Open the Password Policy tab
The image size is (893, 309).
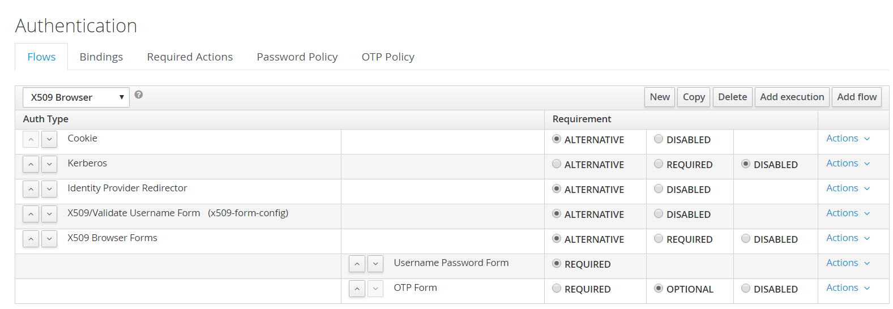[297, 57]
